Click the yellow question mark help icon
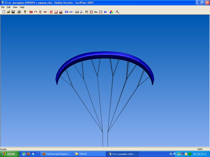The image size is (210, 157). pyautogui.click(x=25, y=12)
